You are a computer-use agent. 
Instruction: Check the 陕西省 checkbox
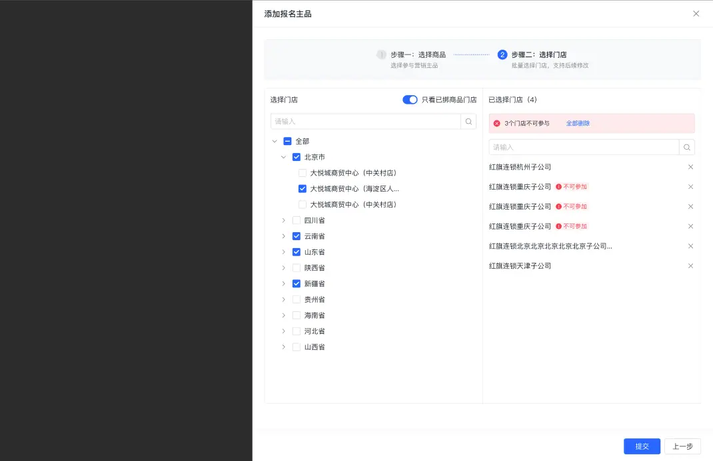297,267
